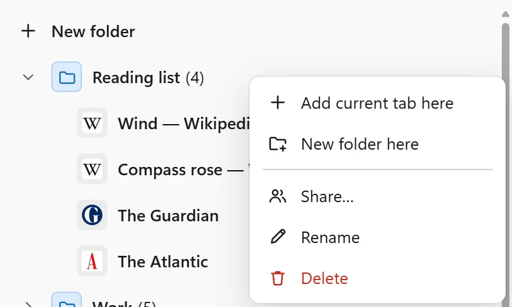Select the Reading list (4) label
512x307 pixels.
(x=148, y=77)
